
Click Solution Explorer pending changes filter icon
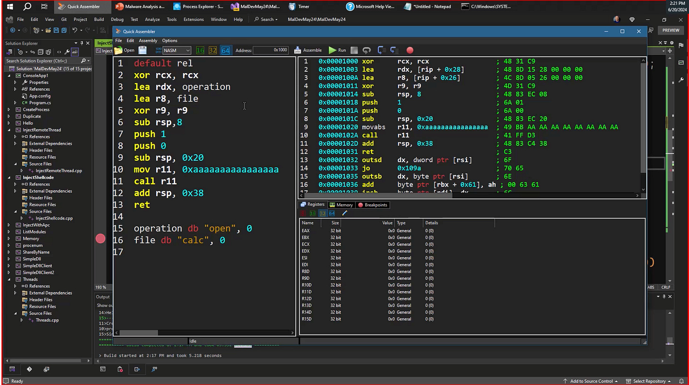(20, 52)
